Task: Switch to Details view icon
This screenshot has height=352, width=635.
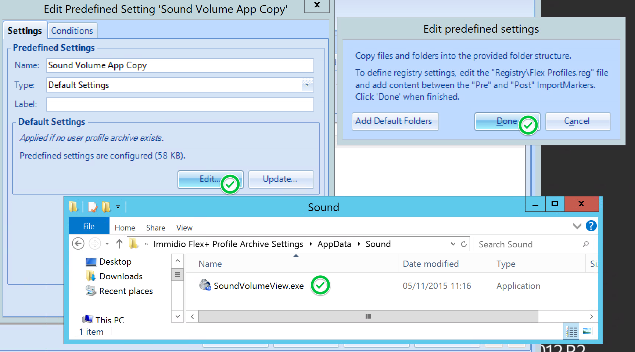Action: [x=571, y=331]
